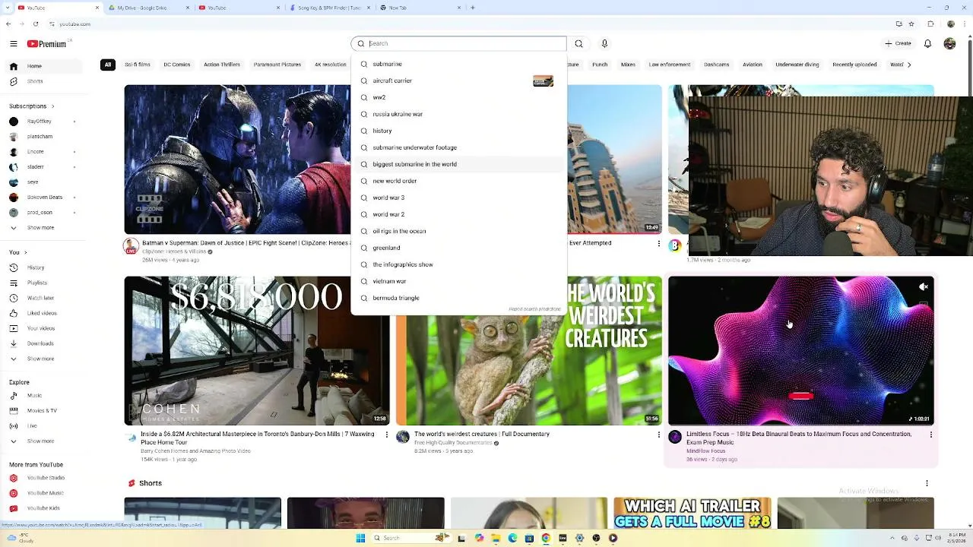The height and width of the screenshot is (547, 973).
Task: Open options menu for weirdest creatures video
Action: click(x=659, y=435)
